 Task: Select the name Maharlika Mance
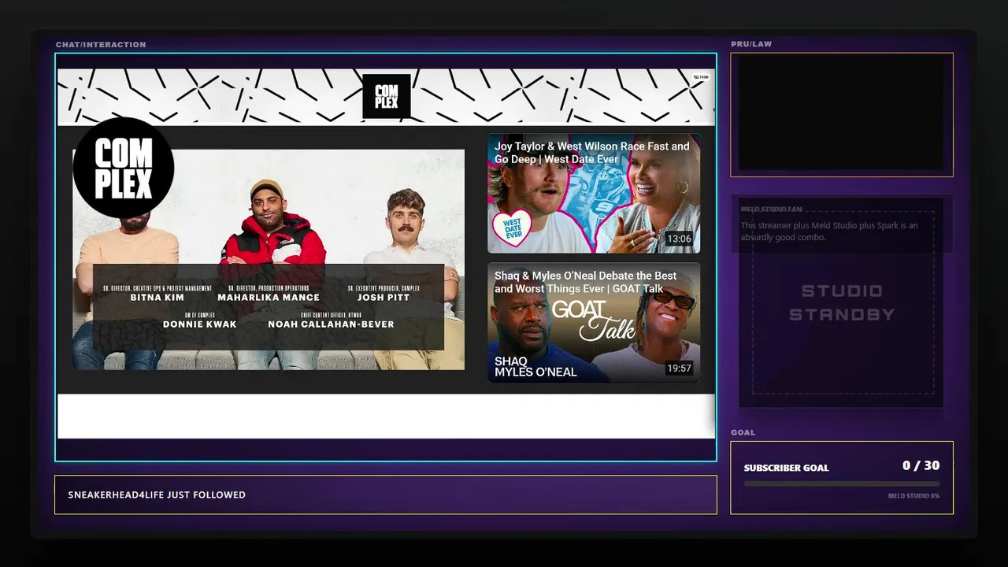click(x=269, y=298)
